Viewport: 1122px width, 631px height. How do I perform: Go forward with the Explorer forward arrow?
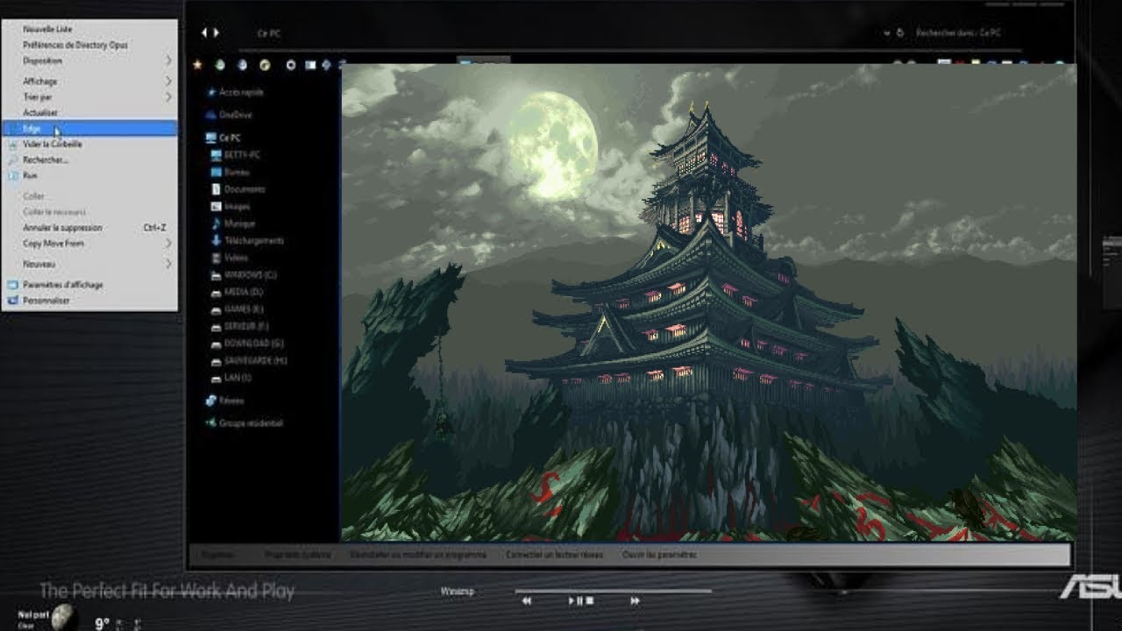click(x=216, y=32)
